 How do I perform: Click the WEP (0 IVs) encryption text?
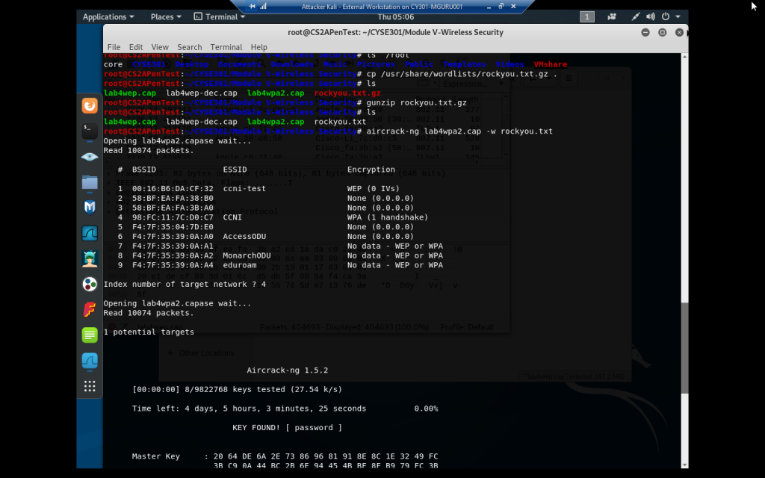(x=374, y=189)
